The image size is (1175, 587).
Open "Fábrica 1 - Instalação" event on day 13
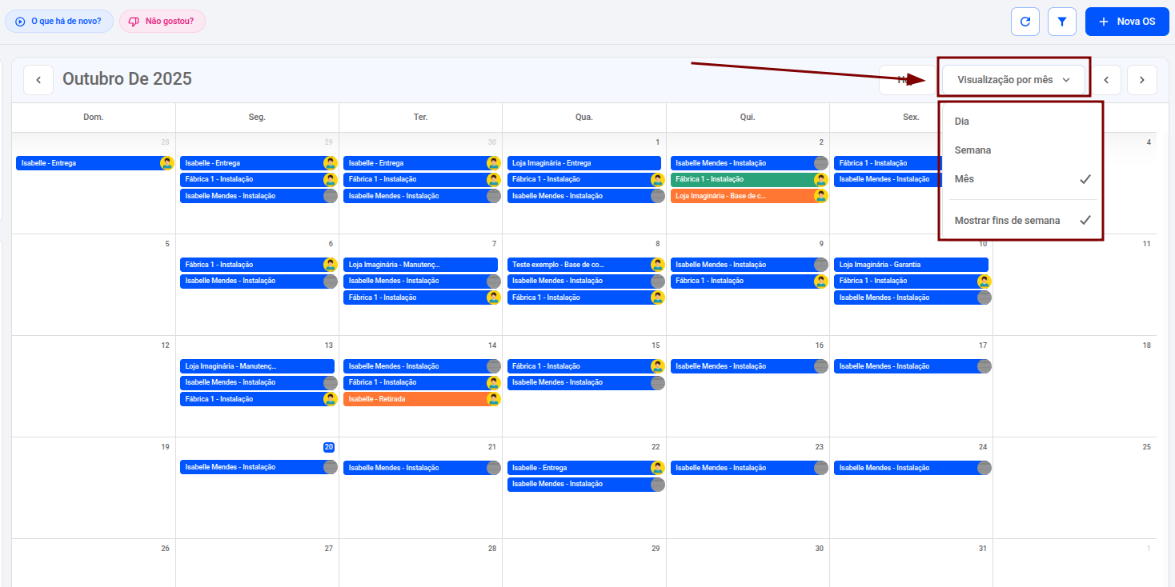click(x=259, y=399)
